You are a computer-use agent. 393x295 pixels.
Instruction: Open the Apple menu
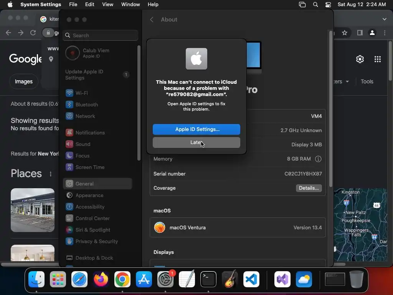(x=10, y=5)
